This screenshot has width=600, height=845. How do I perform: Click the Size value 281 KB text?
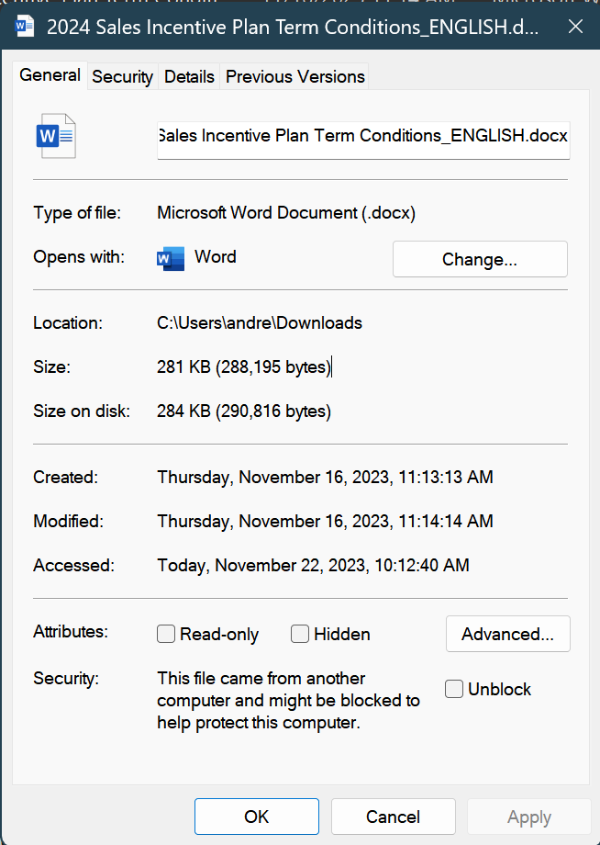point(243,367)
